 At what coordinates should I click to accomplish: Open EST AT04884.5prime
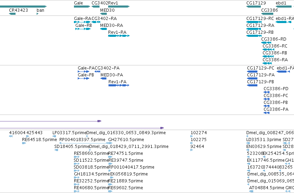[251, 191]
